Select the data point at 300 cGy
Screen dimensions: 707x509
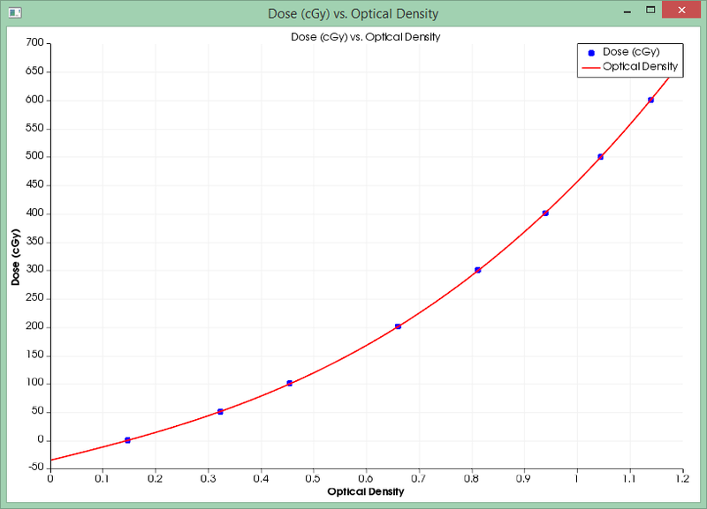point(478,270)
